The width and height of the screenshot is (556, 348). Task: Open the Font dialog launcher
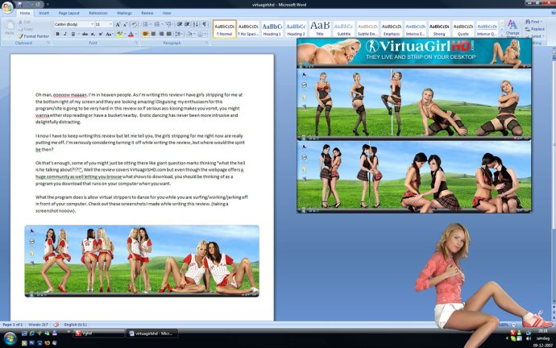136,43
